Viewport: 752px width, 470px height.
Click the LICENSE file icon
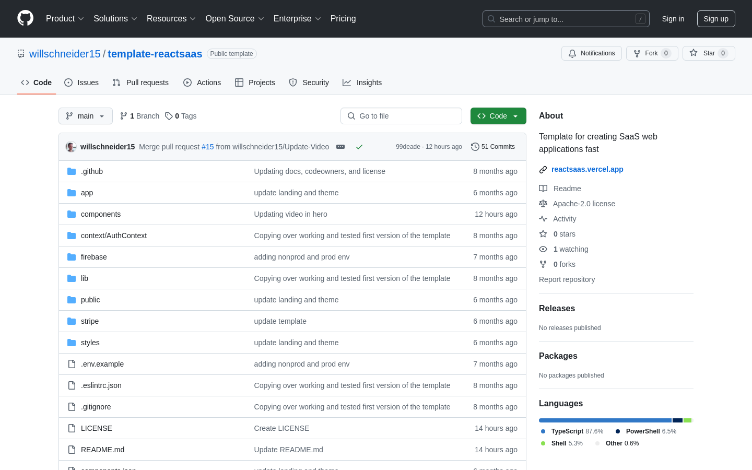(72, 428)
